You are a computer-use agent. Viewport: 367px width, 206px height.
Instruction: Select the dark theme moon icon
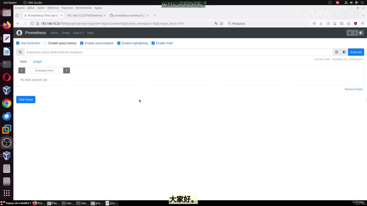(356, 33)
